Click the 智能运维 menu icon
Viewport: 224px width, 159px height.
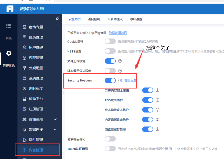24,119
